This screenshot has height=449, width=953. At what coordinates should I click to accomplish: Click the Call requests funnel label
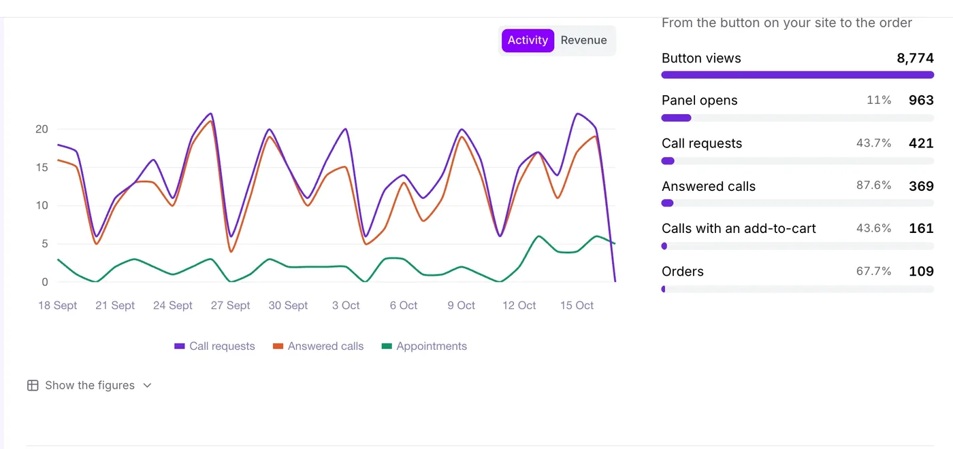[x=702, y=143]
